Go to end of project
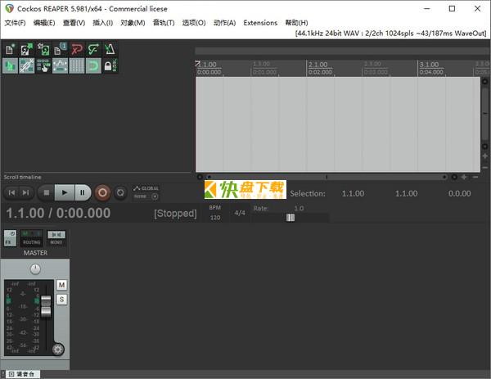Viewport: 491px width, 379px height. [25, 192]
